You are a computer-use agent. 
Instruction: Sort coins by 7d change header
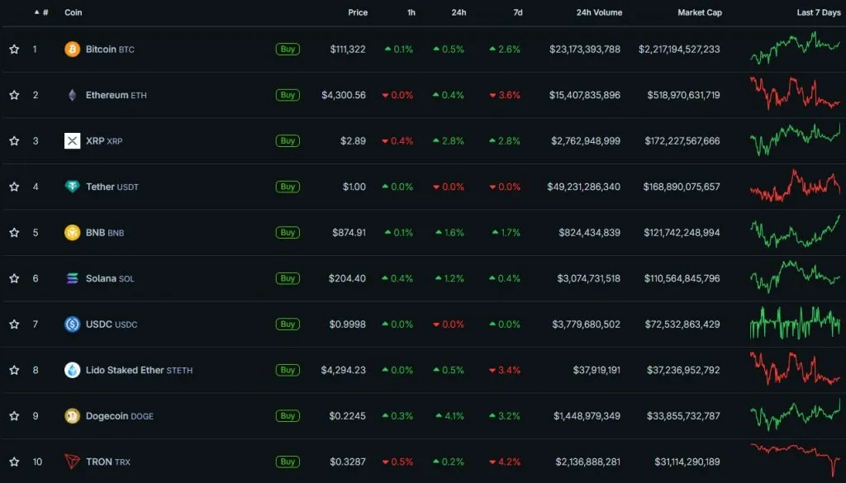[517, 13]
